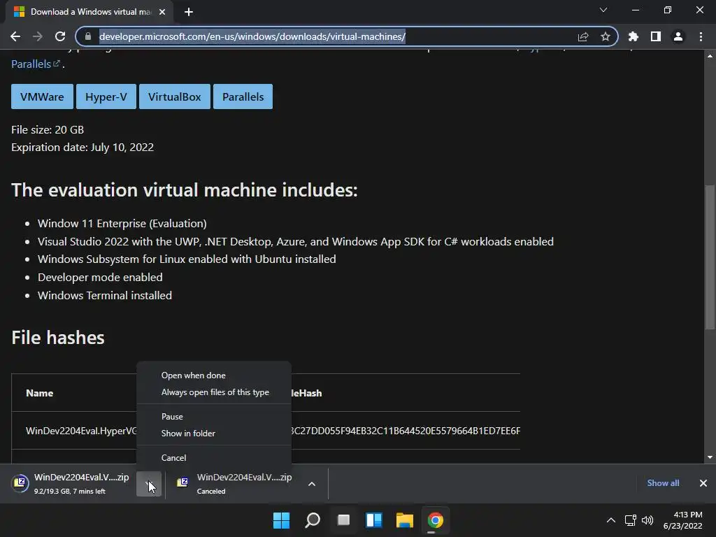716x537 pixels.
Task: Click the Windows Terminal installed bullet
Action: [105, 296]
